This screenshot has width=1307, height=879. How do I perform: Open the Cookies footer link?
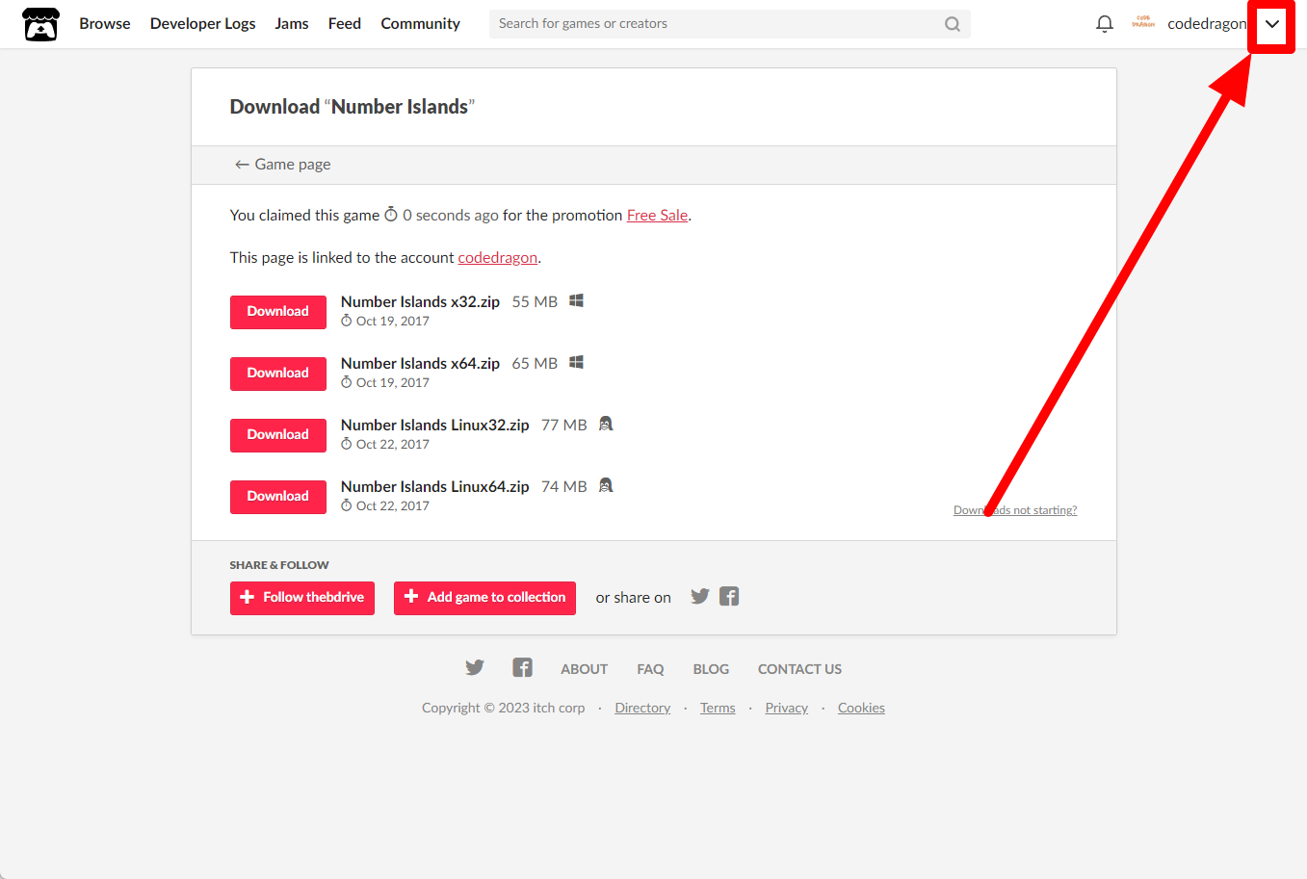[861, 709]
